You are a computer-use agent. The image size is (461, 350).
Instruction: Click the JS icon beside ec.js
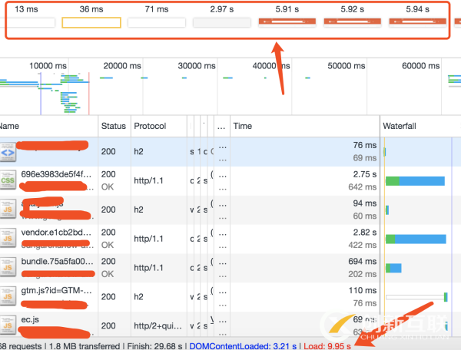(7, 324)
